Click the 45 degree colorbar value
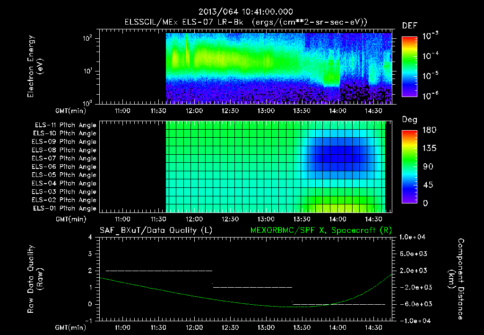The image size is (484, 335). (428, 185)
